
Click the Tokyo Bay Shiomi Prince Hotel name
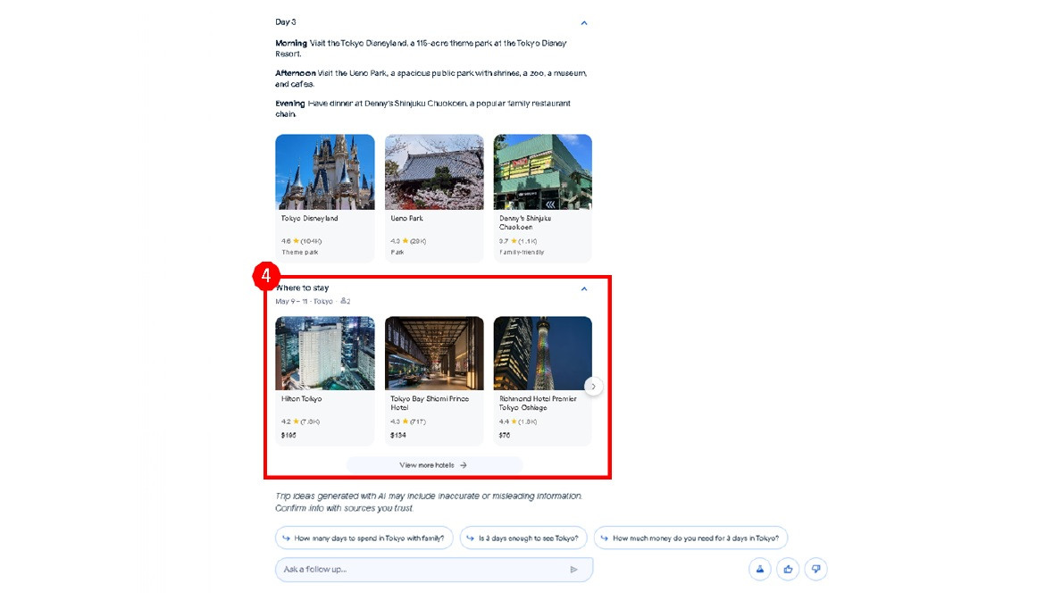coord(430,403)
